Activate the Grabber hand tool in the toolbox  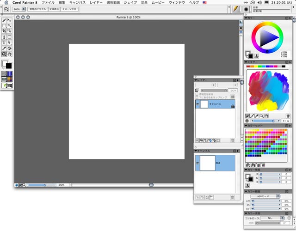pyautogui.click(x=9, y=54)
